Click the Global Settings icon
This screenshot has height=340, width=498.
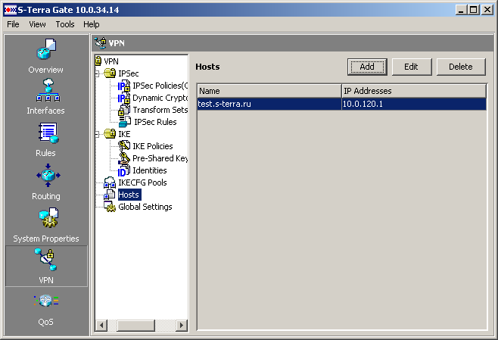[x=110, y=207]
